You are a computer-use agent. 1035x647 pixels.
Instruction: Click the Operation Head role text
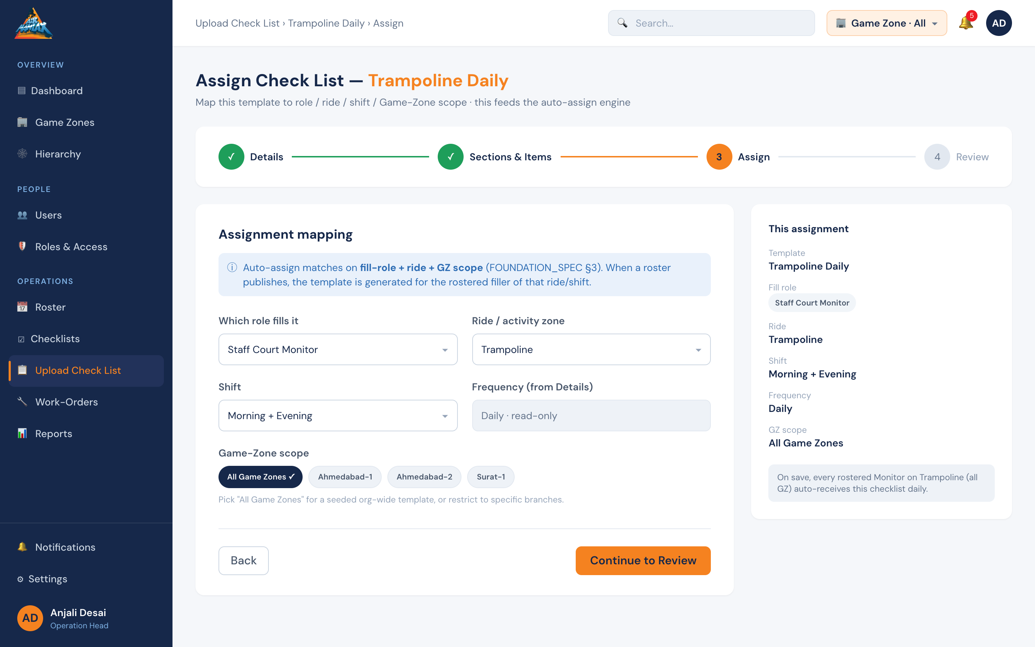click(79, 625)
